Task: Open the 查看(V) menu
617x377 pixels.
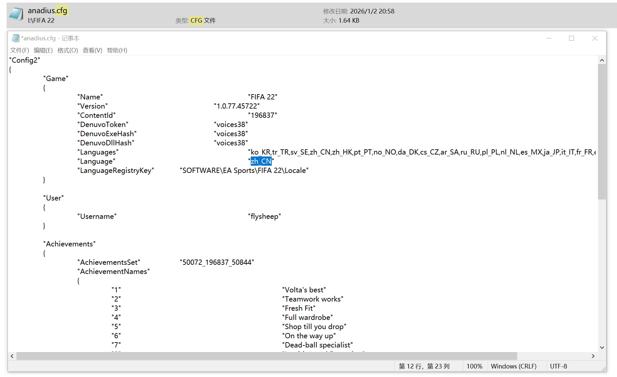Action: tap(93, 50)
